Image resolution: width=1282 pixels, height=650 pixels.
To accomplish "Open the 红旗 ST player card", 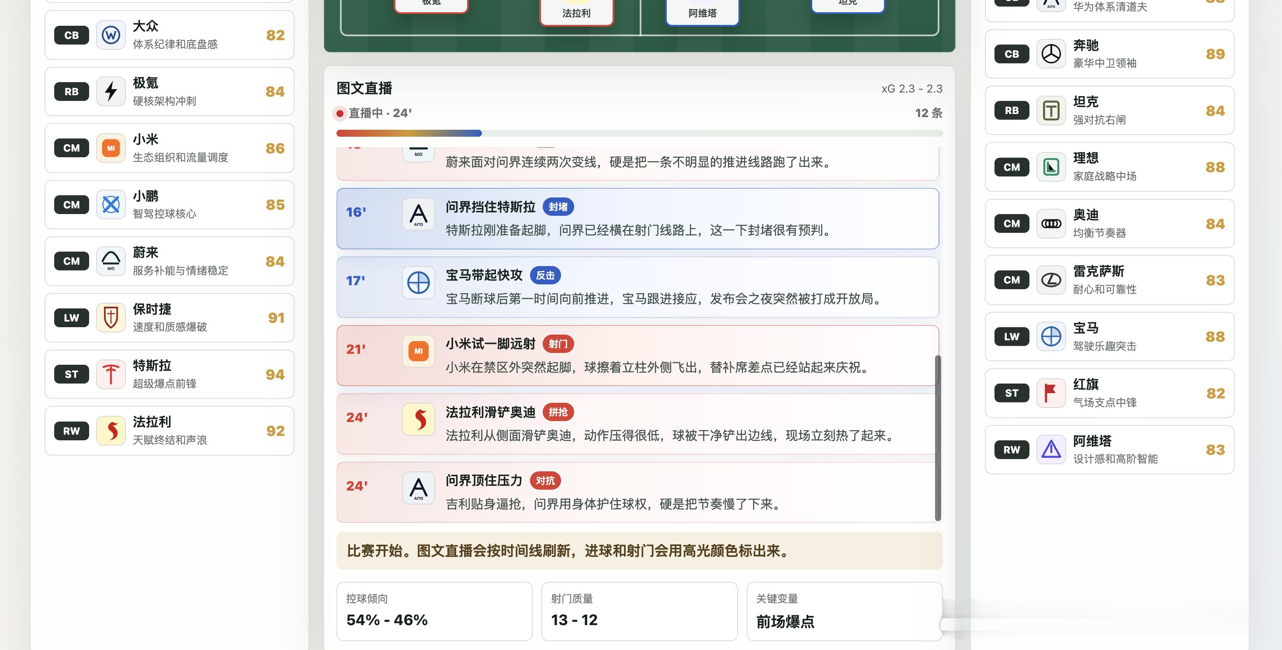I will tap(1109, 393).
